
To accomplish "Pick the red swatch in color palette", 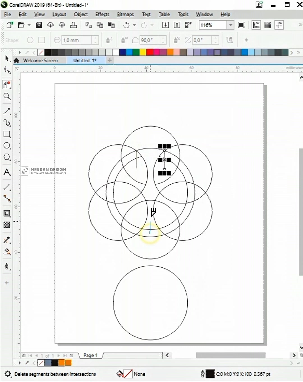I will click(x=150, y=53).
